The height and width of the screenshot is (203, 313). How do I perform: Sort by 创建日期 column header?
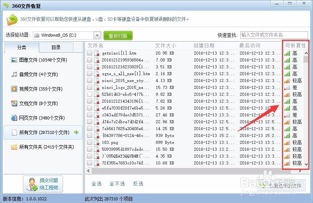pos(204,46)
